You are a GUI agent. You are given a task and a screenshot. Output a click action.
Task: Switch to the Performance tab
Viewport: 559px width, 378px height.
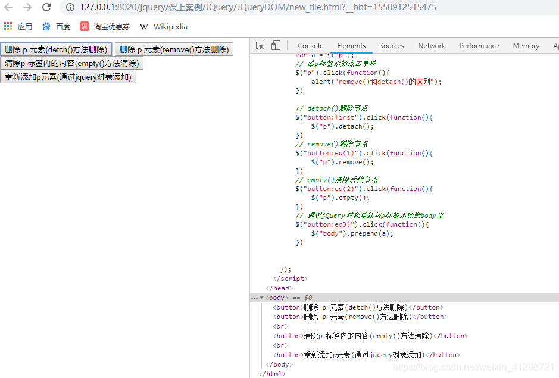point(479,46)
